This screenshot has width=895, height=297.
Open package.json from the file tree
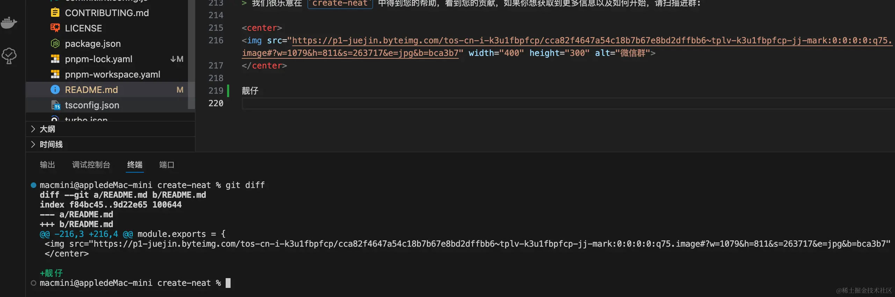93,44
